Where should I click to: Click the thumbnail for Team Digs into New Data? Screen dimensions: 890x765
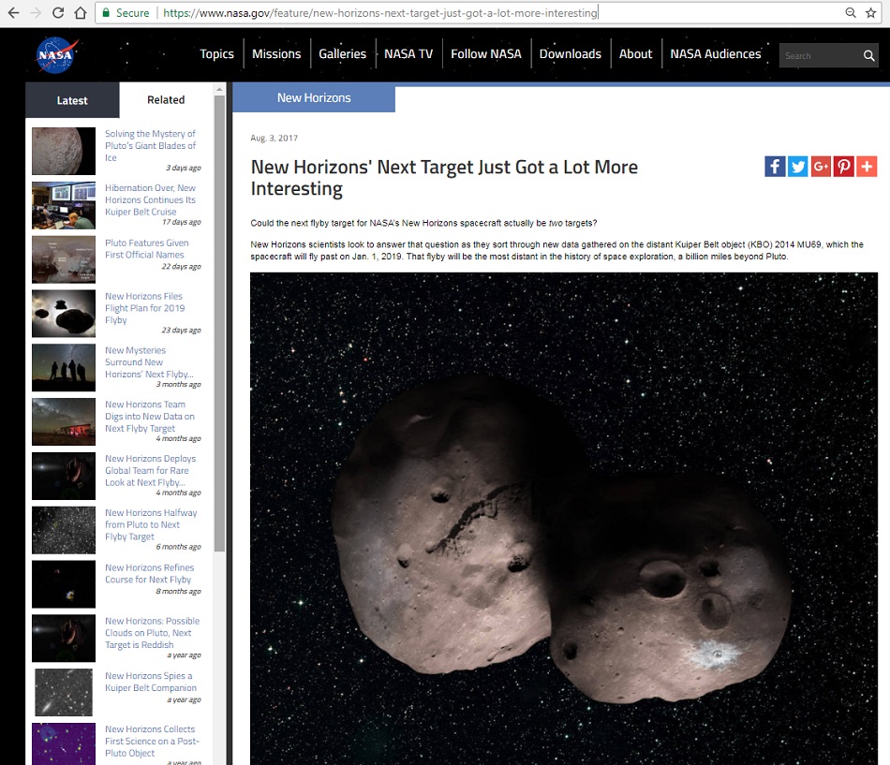pos(64,421)
